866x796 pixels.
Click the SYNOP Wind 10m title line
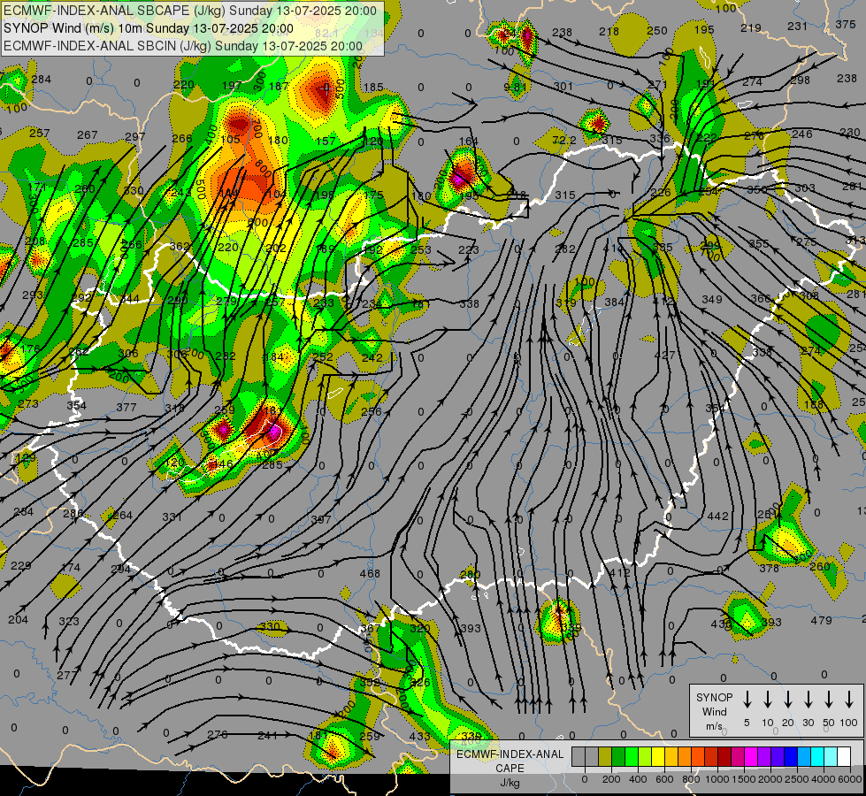point(148,28)
